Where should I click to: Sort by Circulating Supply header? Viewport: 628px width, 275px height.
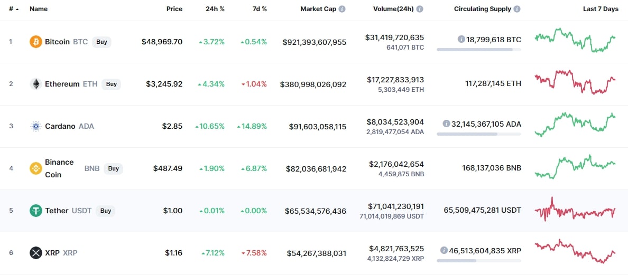483,9
